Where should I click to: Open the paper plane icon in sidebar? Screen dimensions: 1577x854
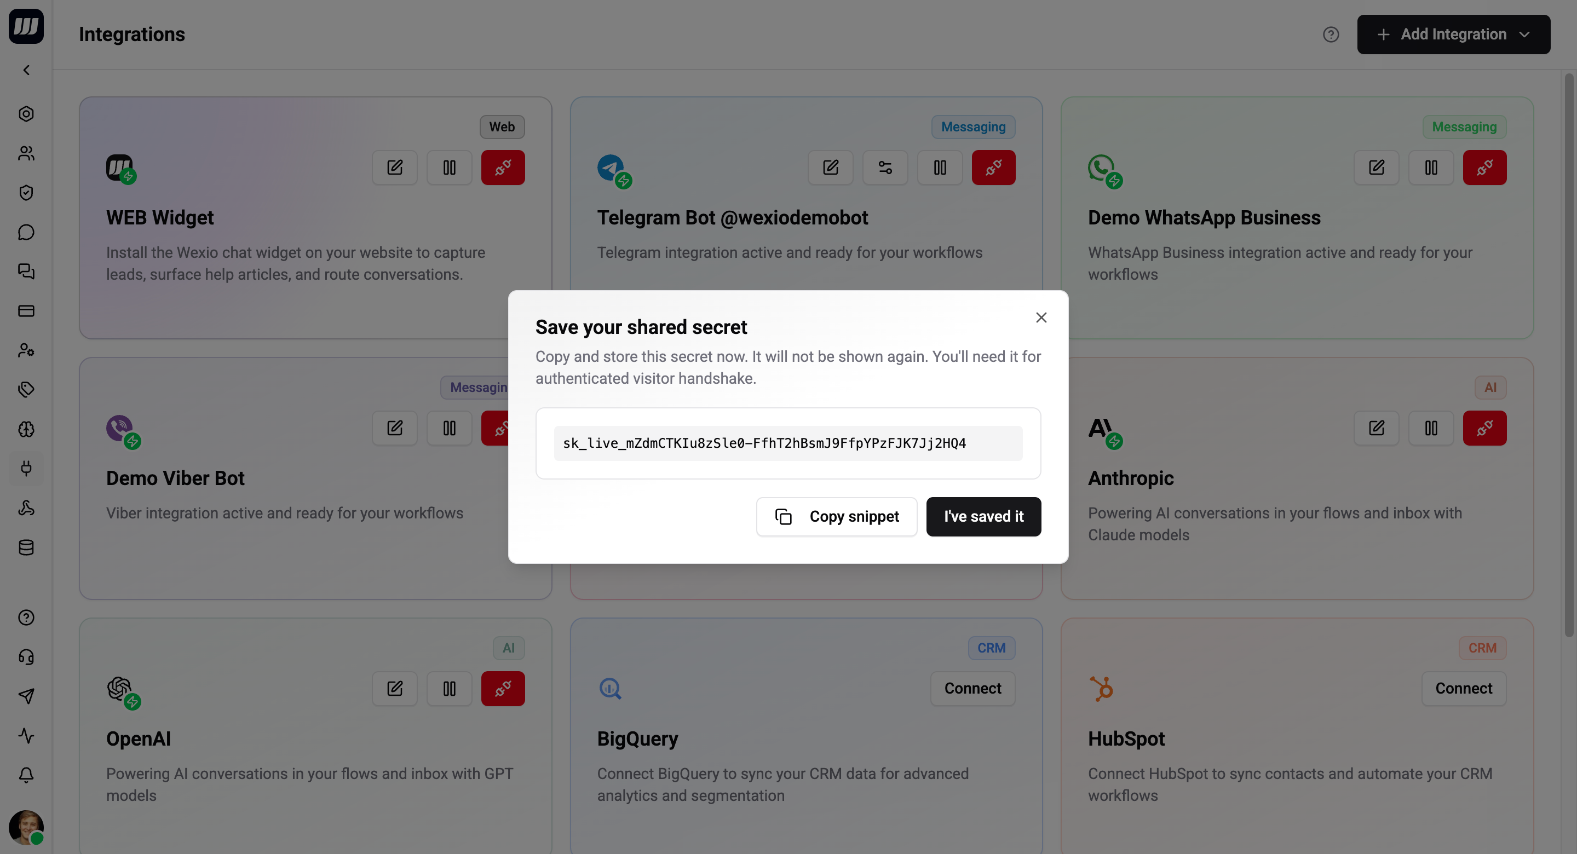pos(26,696)
